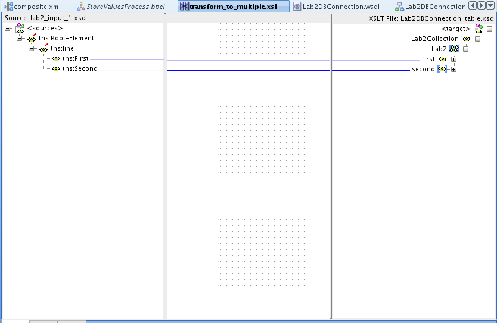
Task: Click the 'Source: lab2_input_1.xsd' header
Action: tap(45, 18)
